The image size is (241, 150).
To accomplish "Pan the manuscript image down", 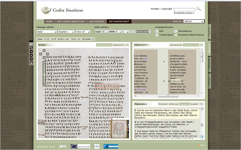I will tap(44, 58).
